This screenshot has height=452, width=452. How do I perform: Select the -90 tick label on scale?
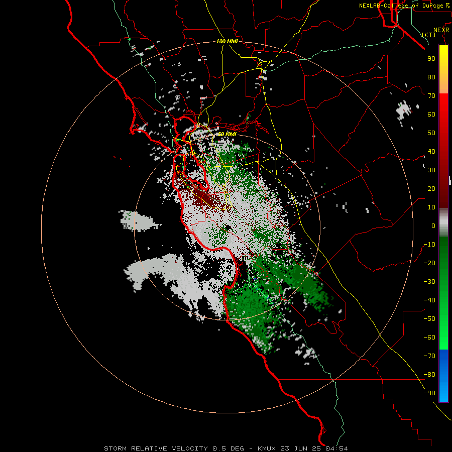pyautogui.click(x=429, y=393)
